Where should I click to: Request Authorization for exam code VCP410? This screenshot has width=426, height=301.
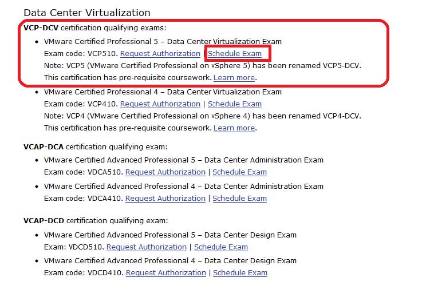tap(160, 104)
